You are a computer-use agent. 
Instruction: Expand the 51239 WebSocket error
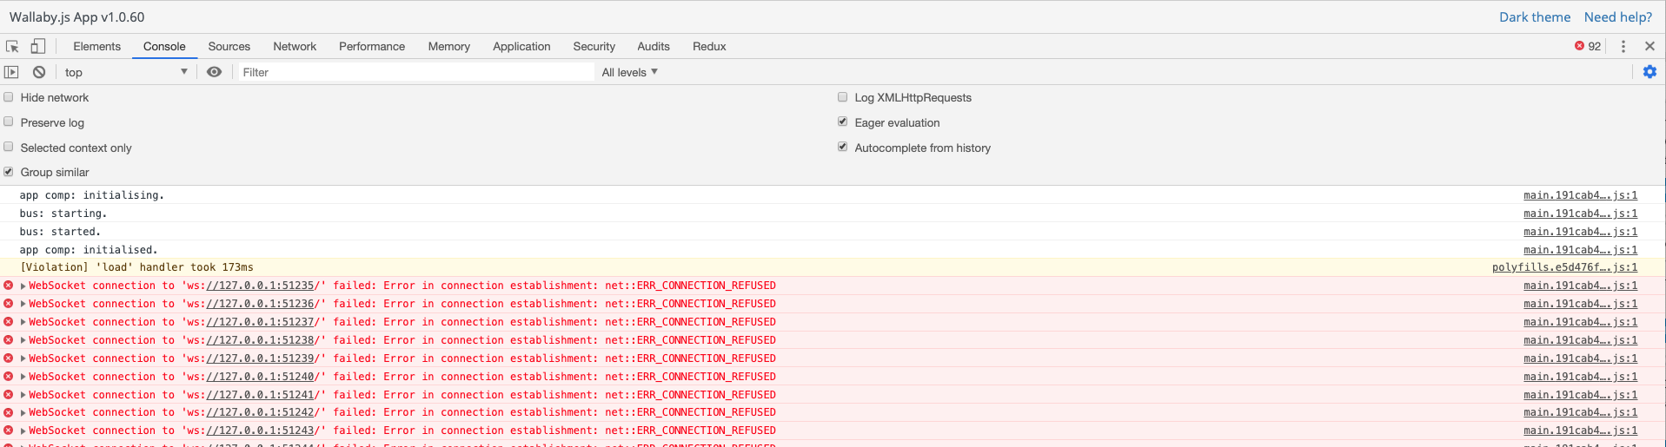(23, 358)
